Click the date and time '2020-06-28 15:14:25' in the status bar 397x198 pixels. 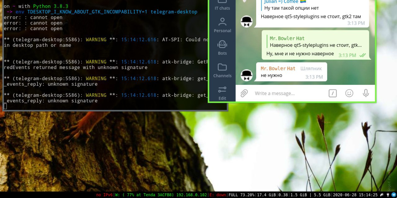pos(355,195)
